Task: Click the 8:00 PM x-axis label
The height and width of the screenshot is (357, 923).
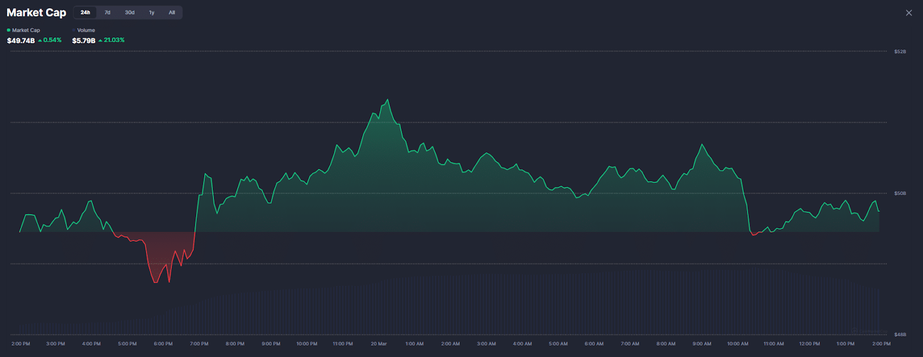Action: pos(235,344)
